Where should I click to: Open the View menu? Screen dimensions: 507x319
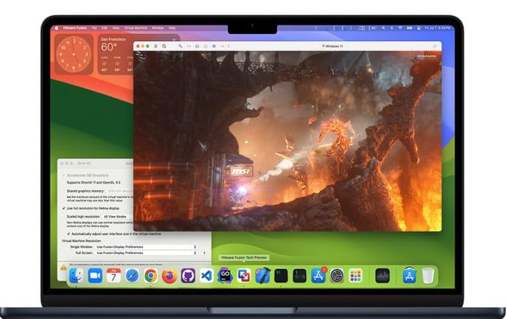[116, 28]
